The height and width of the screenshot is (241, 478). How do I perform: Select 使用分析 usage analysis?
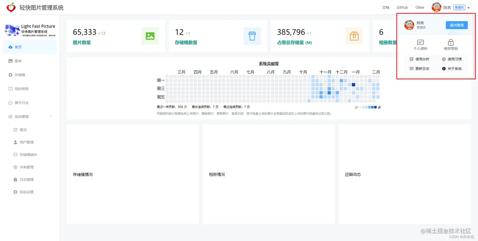pyautogui.click(x=422, y=59)
